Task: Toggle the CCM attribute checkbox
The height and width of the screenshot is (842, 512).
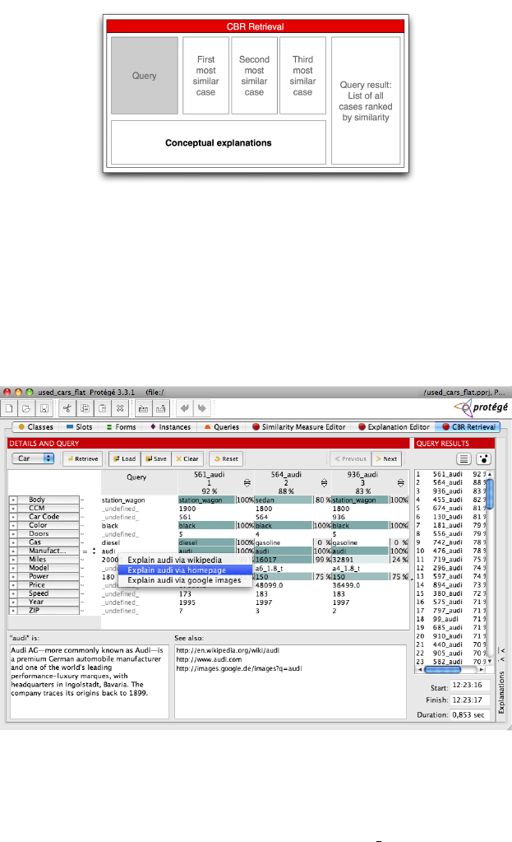Action: tap(13, 508)
